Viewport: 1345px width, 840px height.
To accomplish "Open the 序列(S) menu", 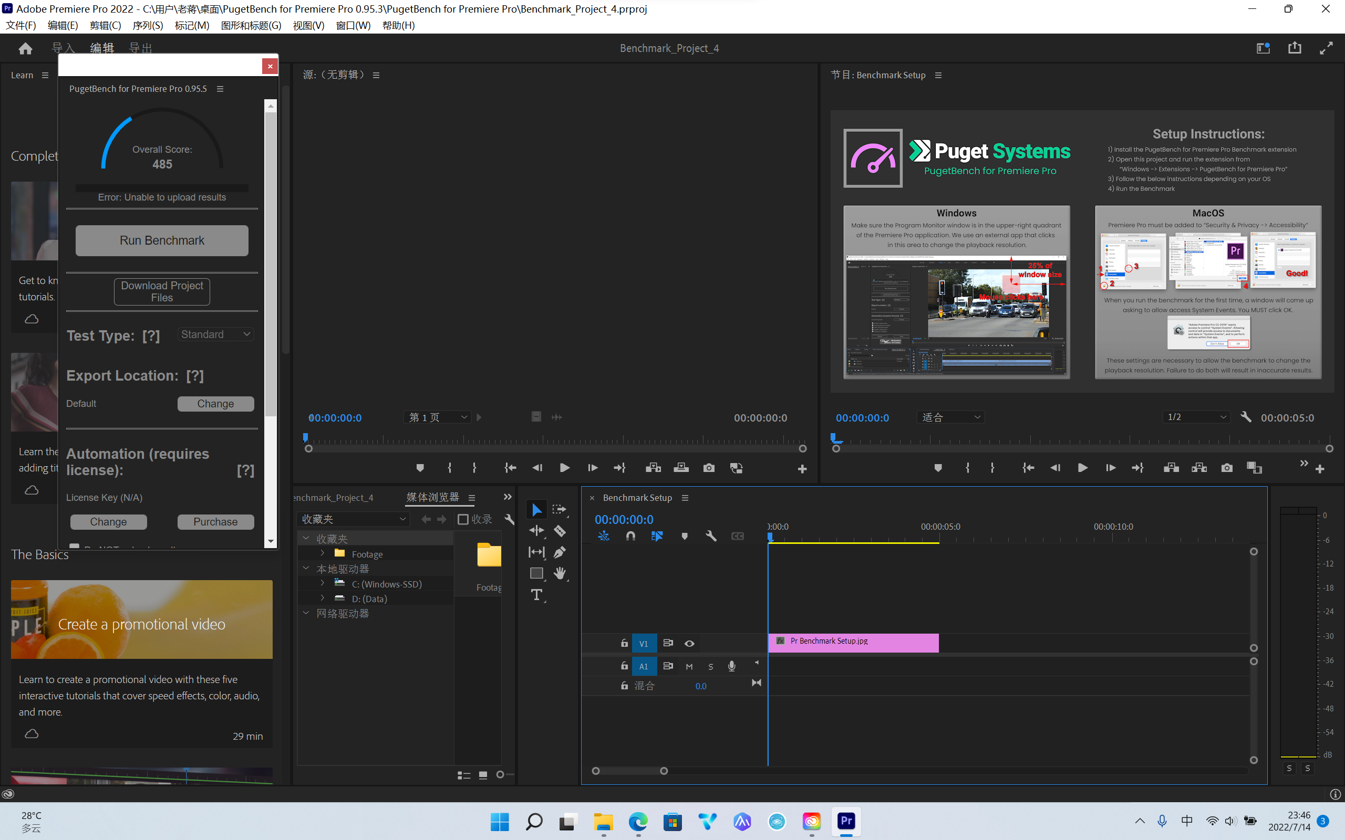I will pyautogui.click(x=148, y=26).
